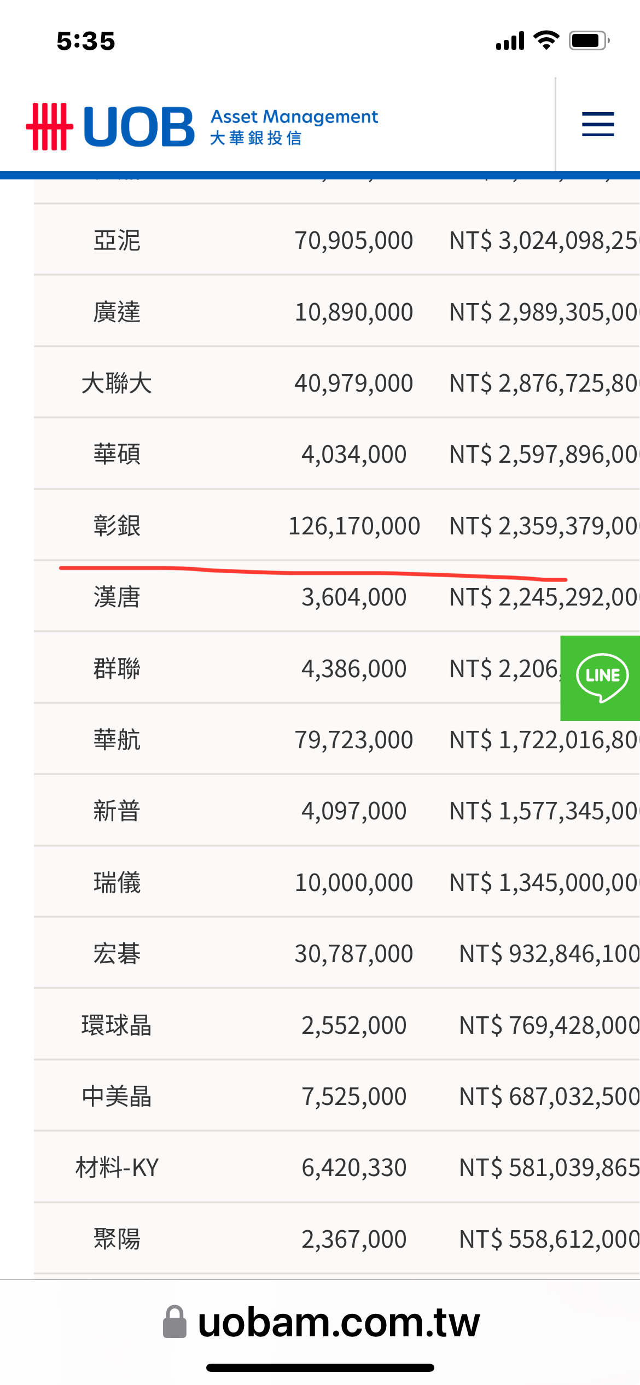Tap the cellular signal bars icon

(x=510, y=41)
